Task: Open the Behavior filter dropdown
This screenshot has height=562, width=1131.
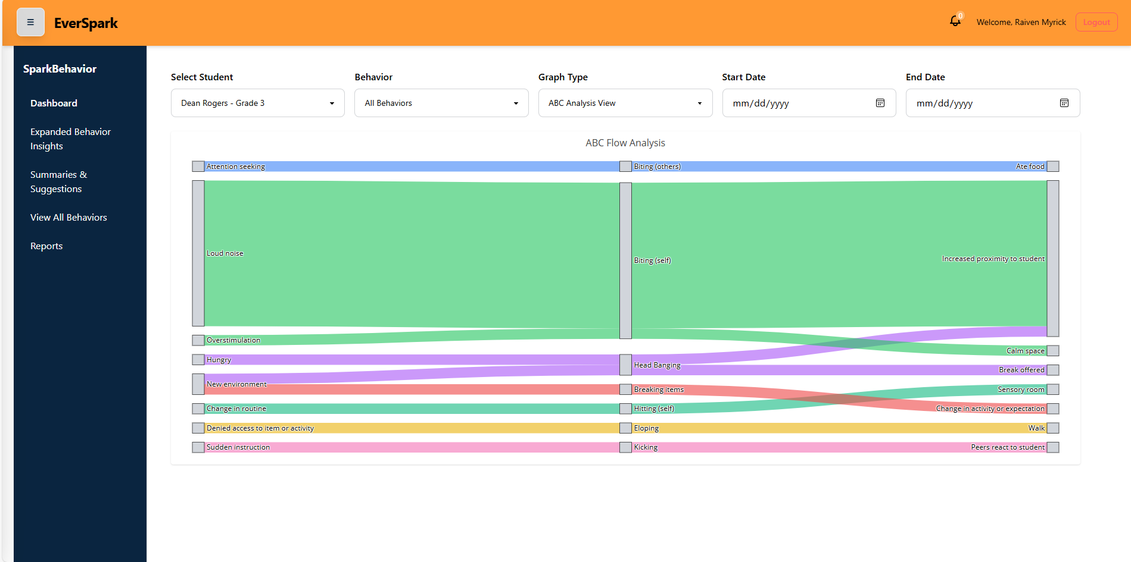Action: (441, 103)
